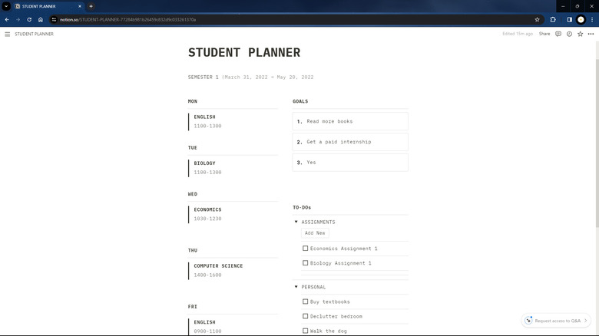Reload the page with refresh icon
The image size is (599, 336).
(x=29, y=19)
